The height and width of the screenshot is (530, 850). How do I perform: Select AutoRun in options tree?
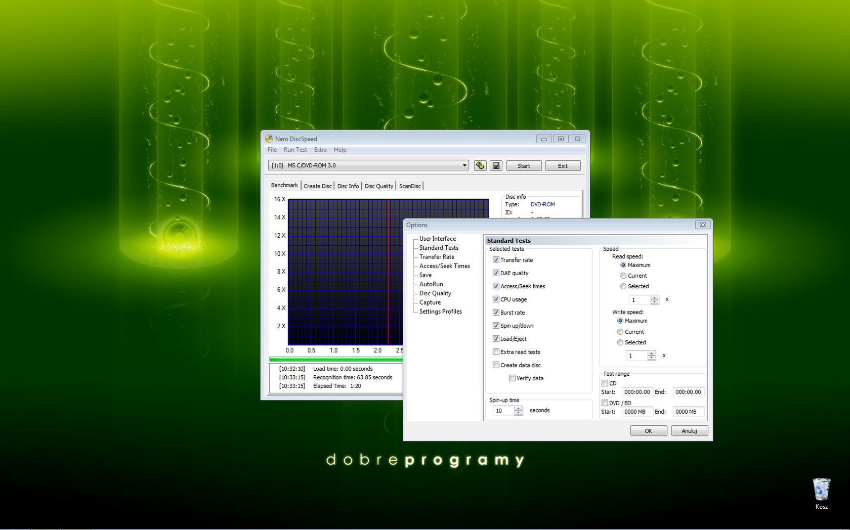[431, 284]
